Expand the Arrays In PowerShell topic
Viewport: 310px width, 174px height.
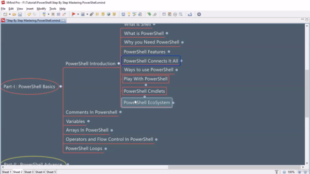(x=112, y=130)
